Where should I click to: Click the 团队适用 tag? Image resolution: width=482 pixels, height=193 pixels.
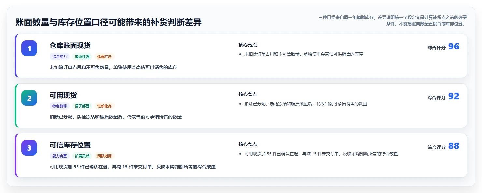point(105,156)
